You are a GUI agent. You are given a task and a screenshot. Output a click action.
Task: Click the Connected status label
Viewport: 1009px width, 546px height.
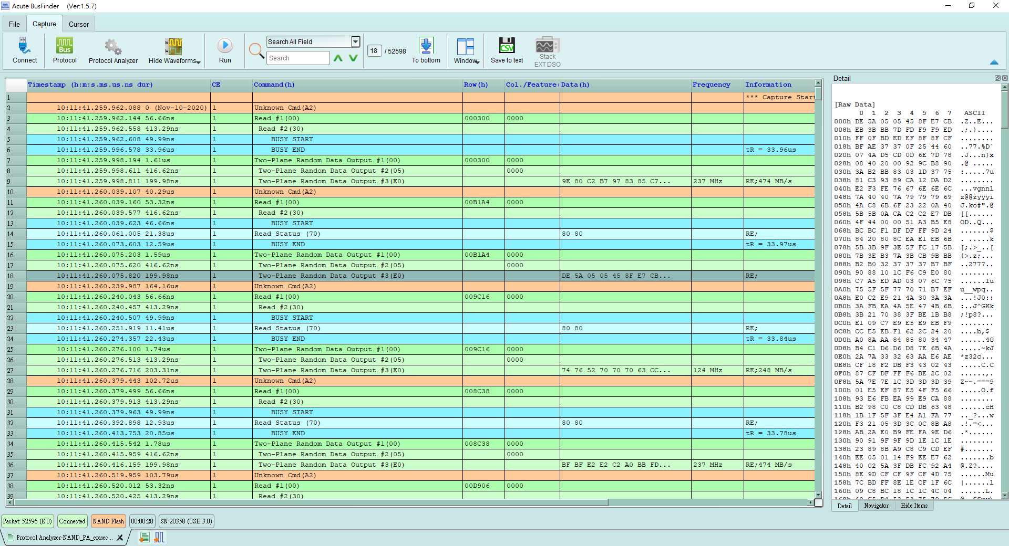point(72,521)
